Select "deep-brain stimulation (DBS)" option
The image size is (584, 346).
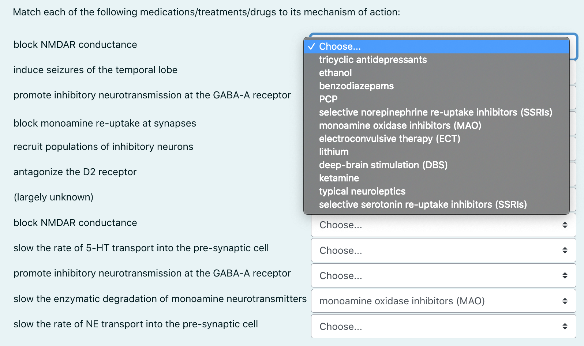pos(383,165)
